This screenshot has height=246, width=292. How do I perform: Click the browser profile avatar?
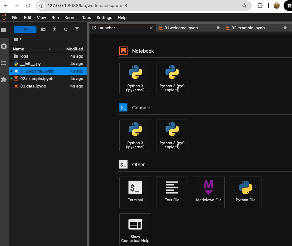pos(276,6)
